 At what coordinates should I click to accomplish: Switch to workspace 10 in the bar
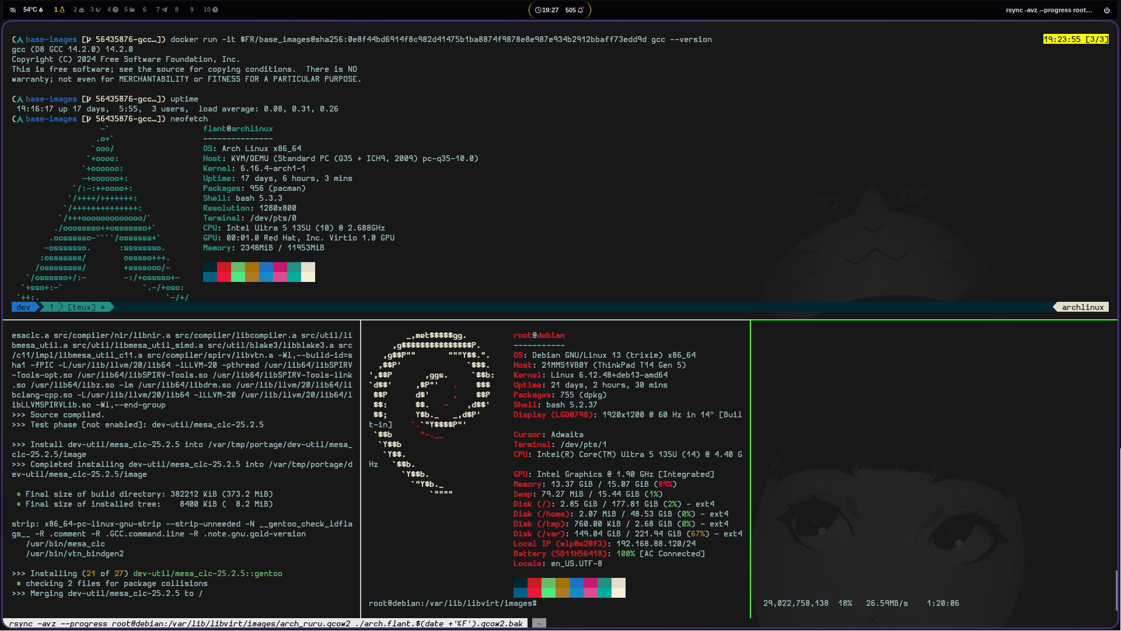tap(211, 10)
